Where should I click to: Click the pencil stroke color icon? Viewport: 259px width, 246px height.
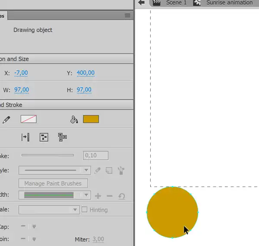click(x=6, y=119)
